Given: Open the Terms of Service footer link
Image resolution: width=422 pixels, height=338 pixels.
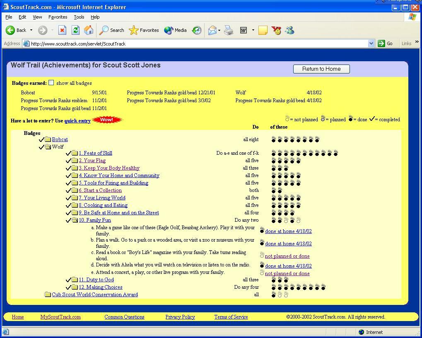Looking at the screenshot, I should click(x=231, y=317).
